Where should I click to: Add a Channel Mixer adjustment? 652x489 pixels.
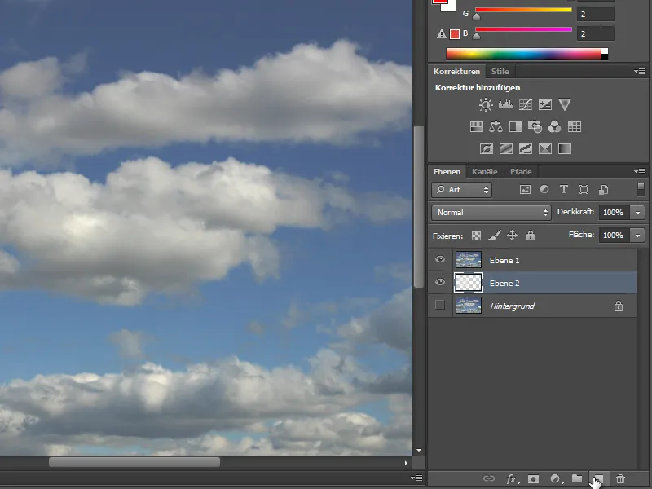click(x=555, y=126)
